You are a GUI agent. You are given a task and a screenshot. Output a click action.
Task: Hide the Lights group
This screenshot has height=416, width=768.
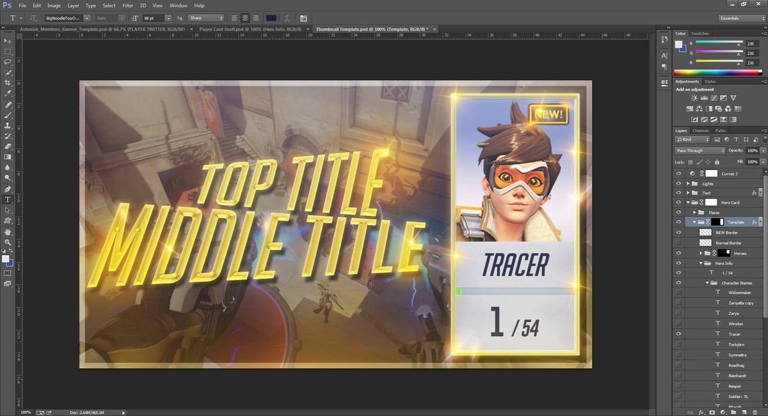678,184
